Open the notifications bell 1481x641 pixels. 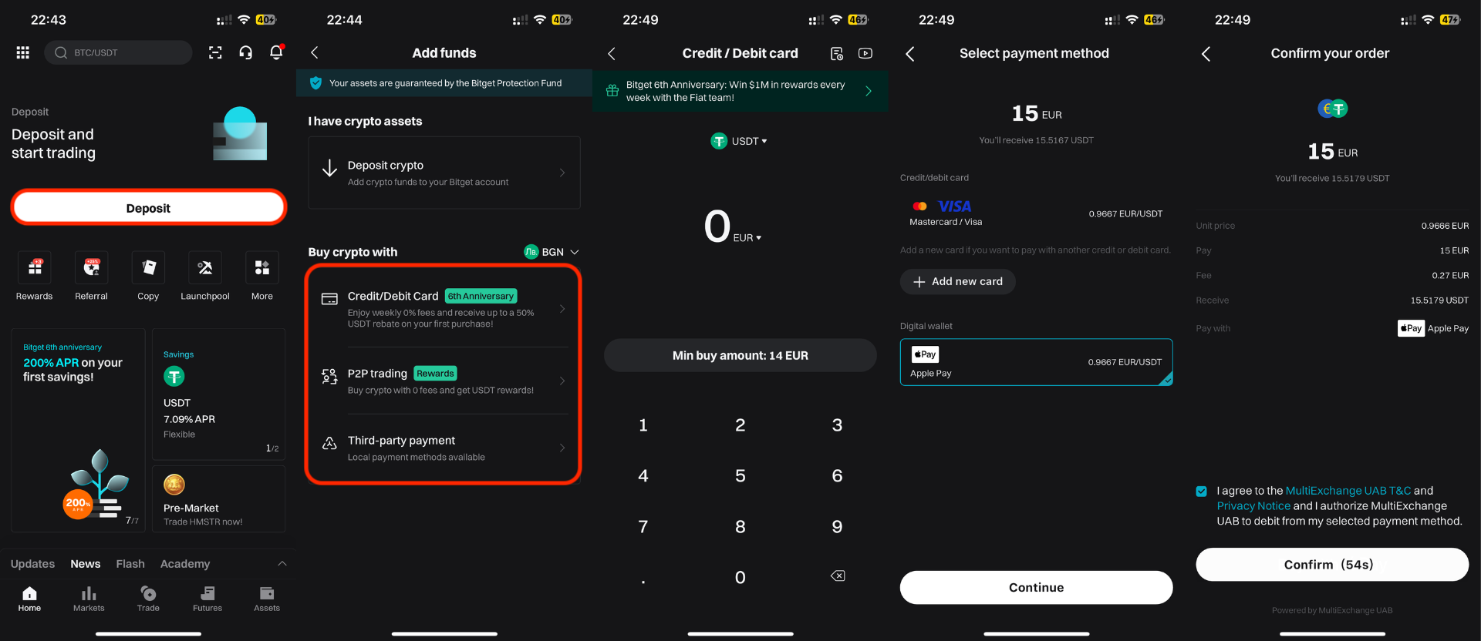tap(276, 52)
